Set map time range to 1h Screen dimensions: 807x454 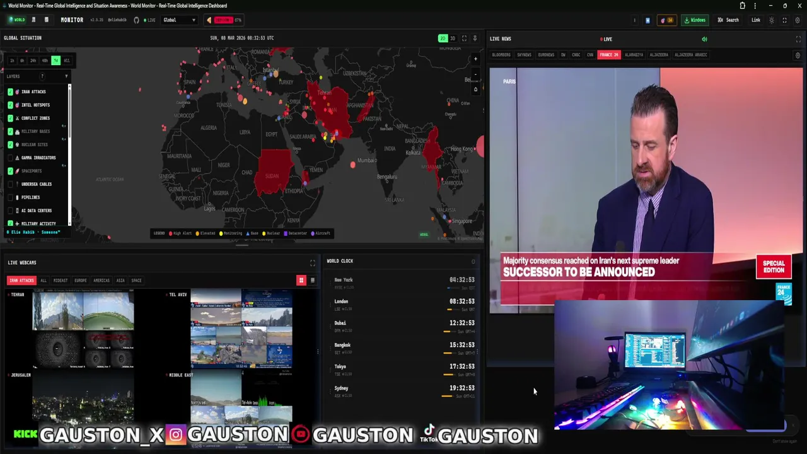(x=12, y=61)
